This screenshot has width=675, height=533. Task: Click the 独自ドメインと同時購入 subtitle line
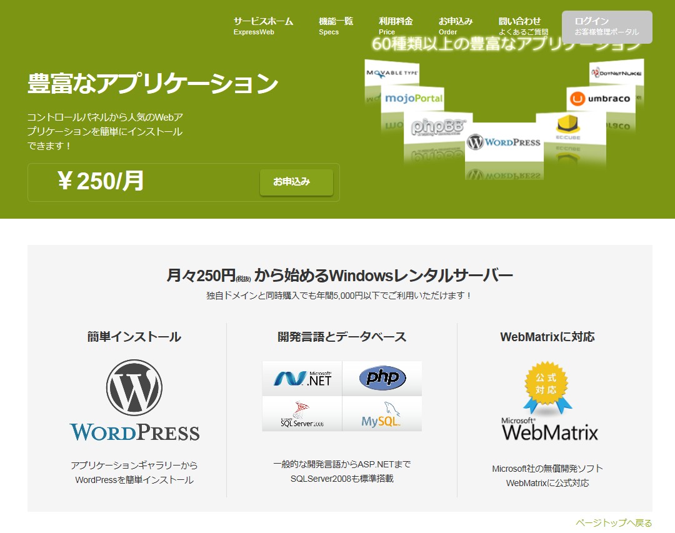click(x=339, y=296)
